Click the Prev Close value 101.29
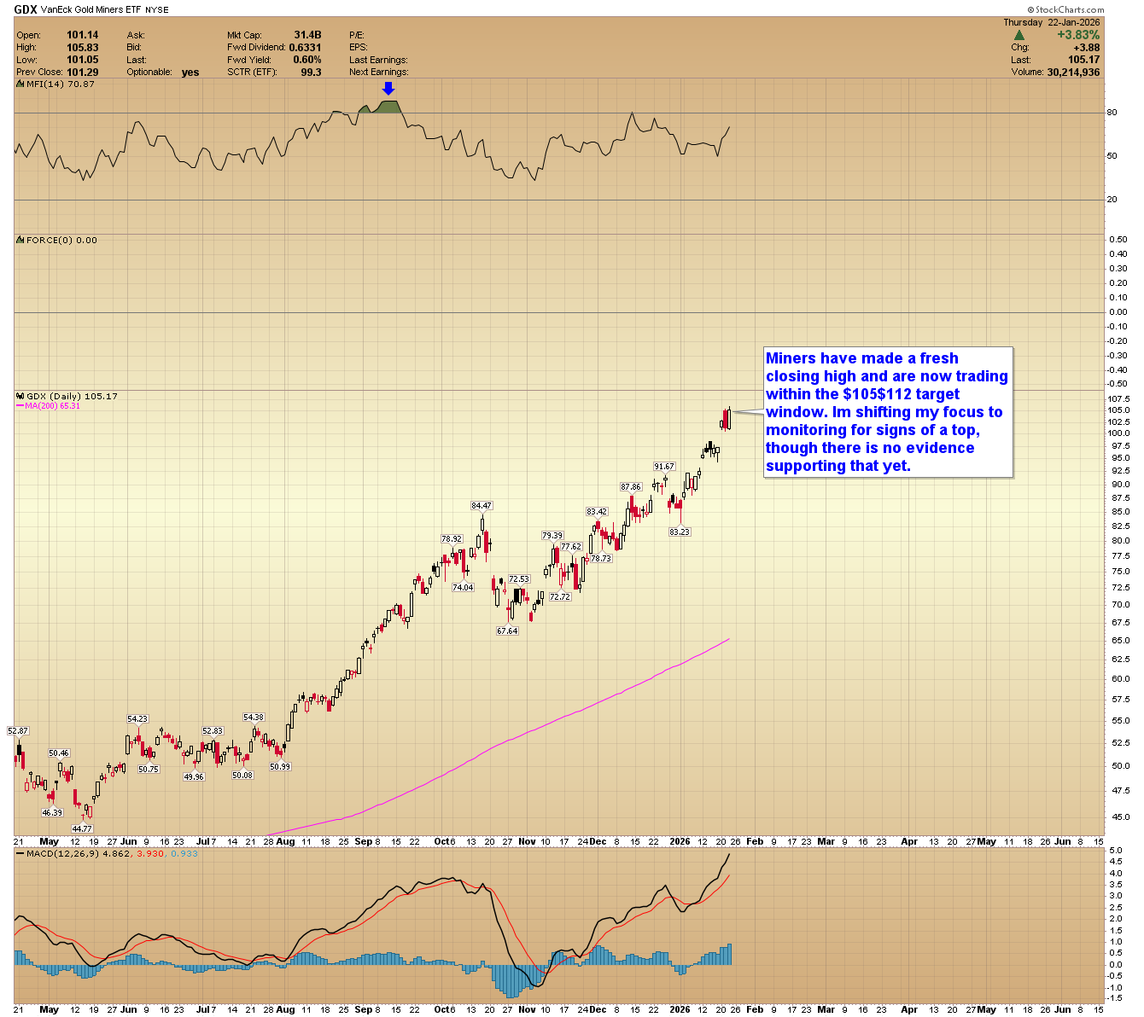Image resolution: width=1144 pixels, height=1017 pixels. (x=83, y=73)
